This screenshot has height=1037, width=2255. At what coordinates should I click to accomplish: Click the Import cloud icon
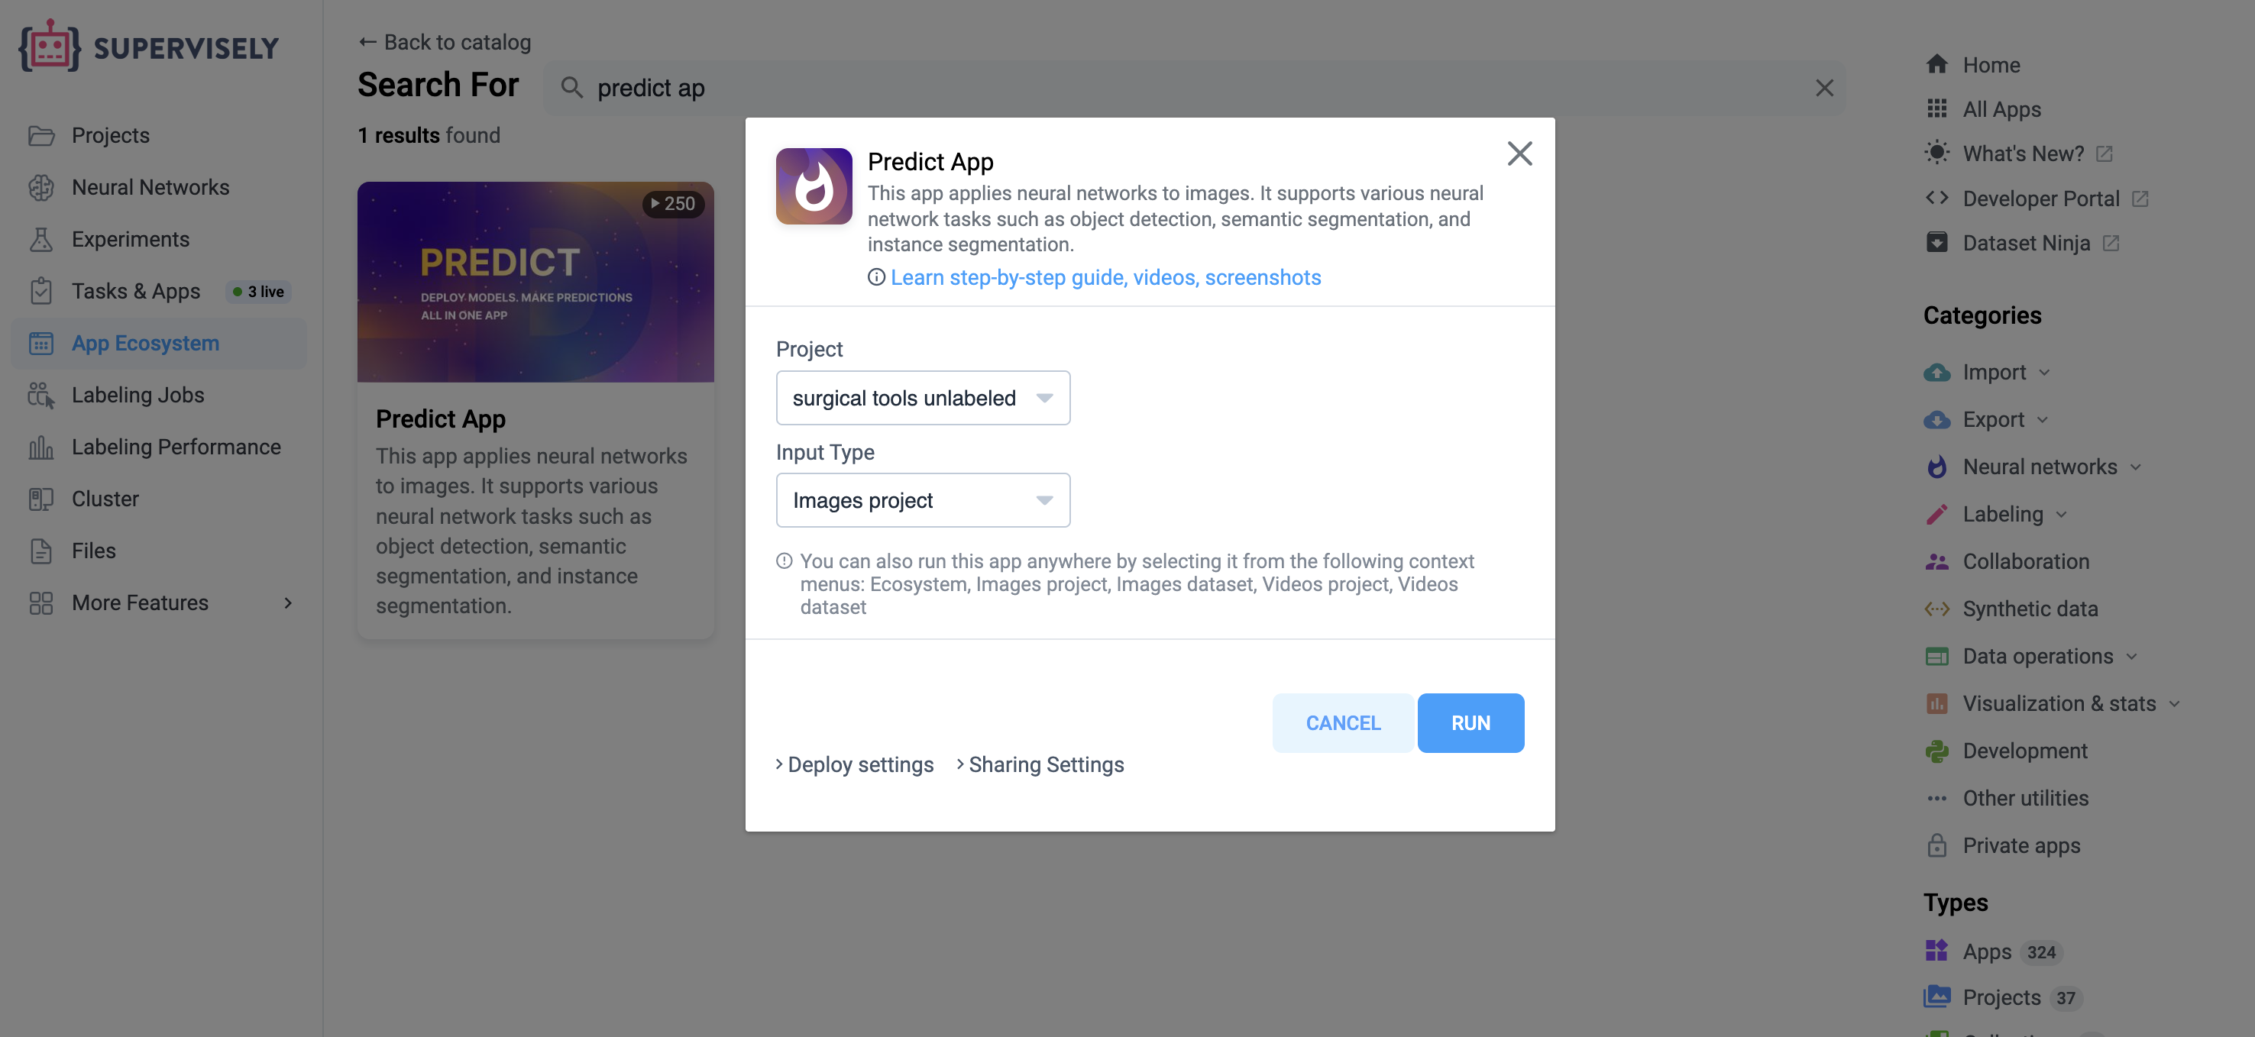[1936, 373]
